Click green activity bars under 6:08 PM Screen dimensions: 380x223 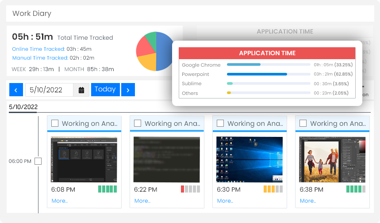click(107, 189)
